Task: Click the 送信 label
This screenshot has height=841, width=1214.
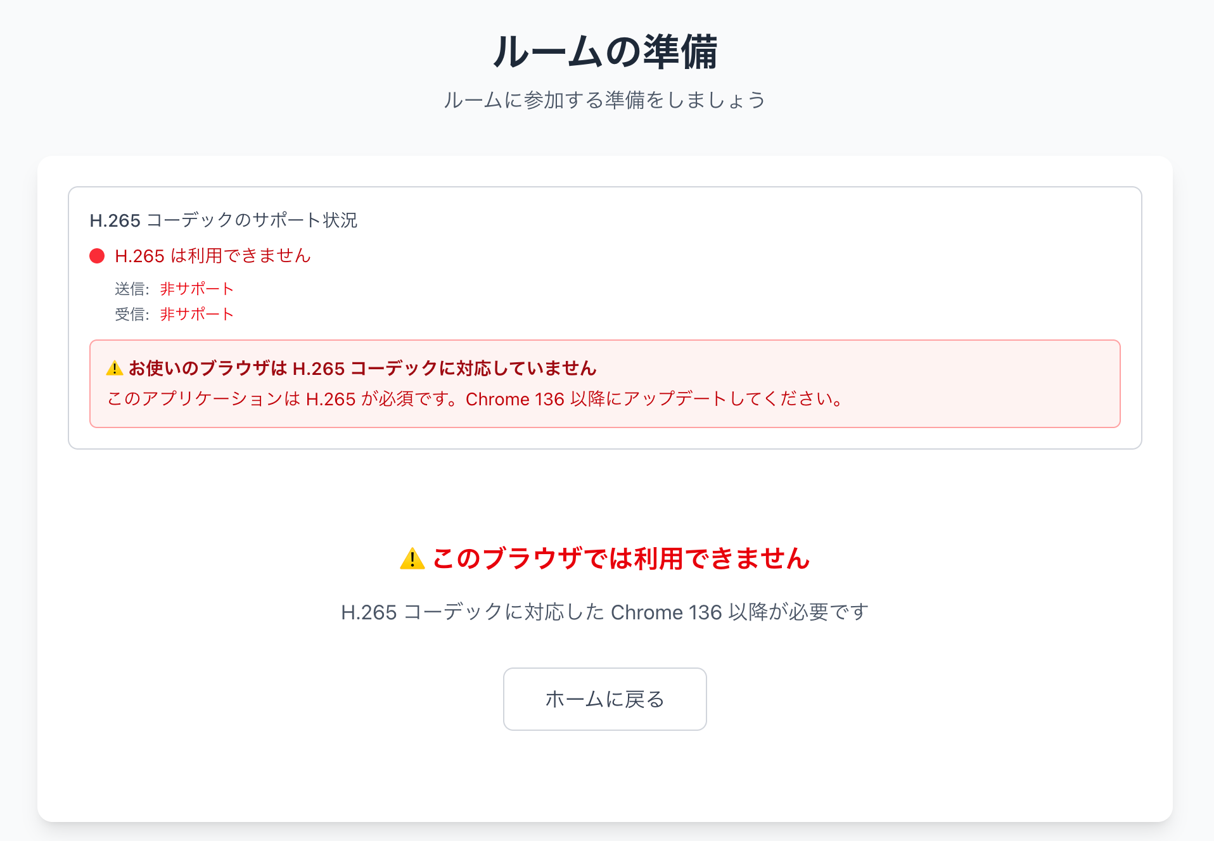Action: tap(131, 289)
